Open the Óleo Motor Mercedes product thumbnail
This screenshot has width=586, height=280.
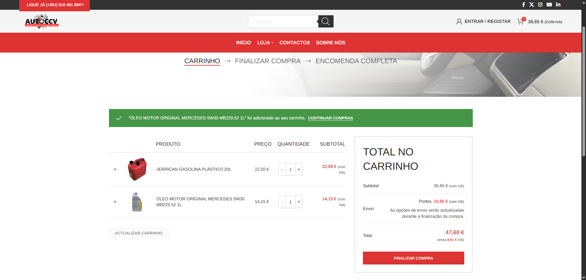(137, 202)
